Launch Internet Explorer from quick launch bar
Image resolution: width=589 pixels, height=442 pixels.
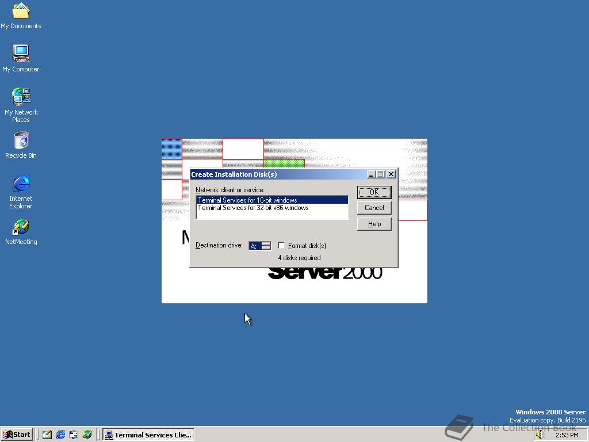(x=60, y=435)
